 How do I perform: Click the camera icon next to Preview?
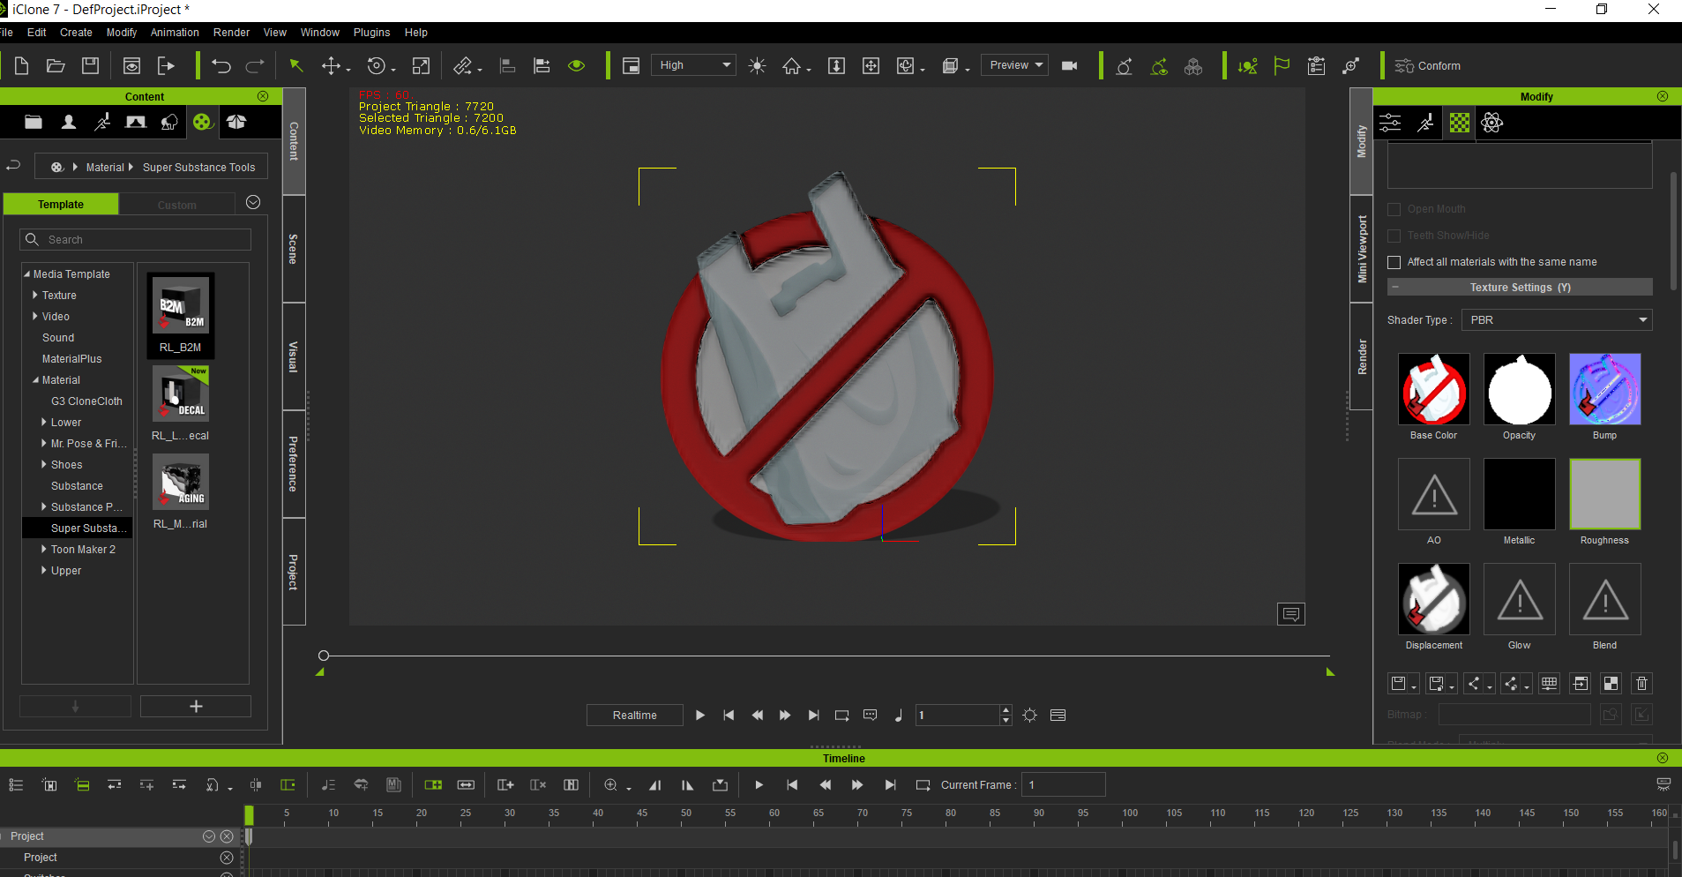1070,66
